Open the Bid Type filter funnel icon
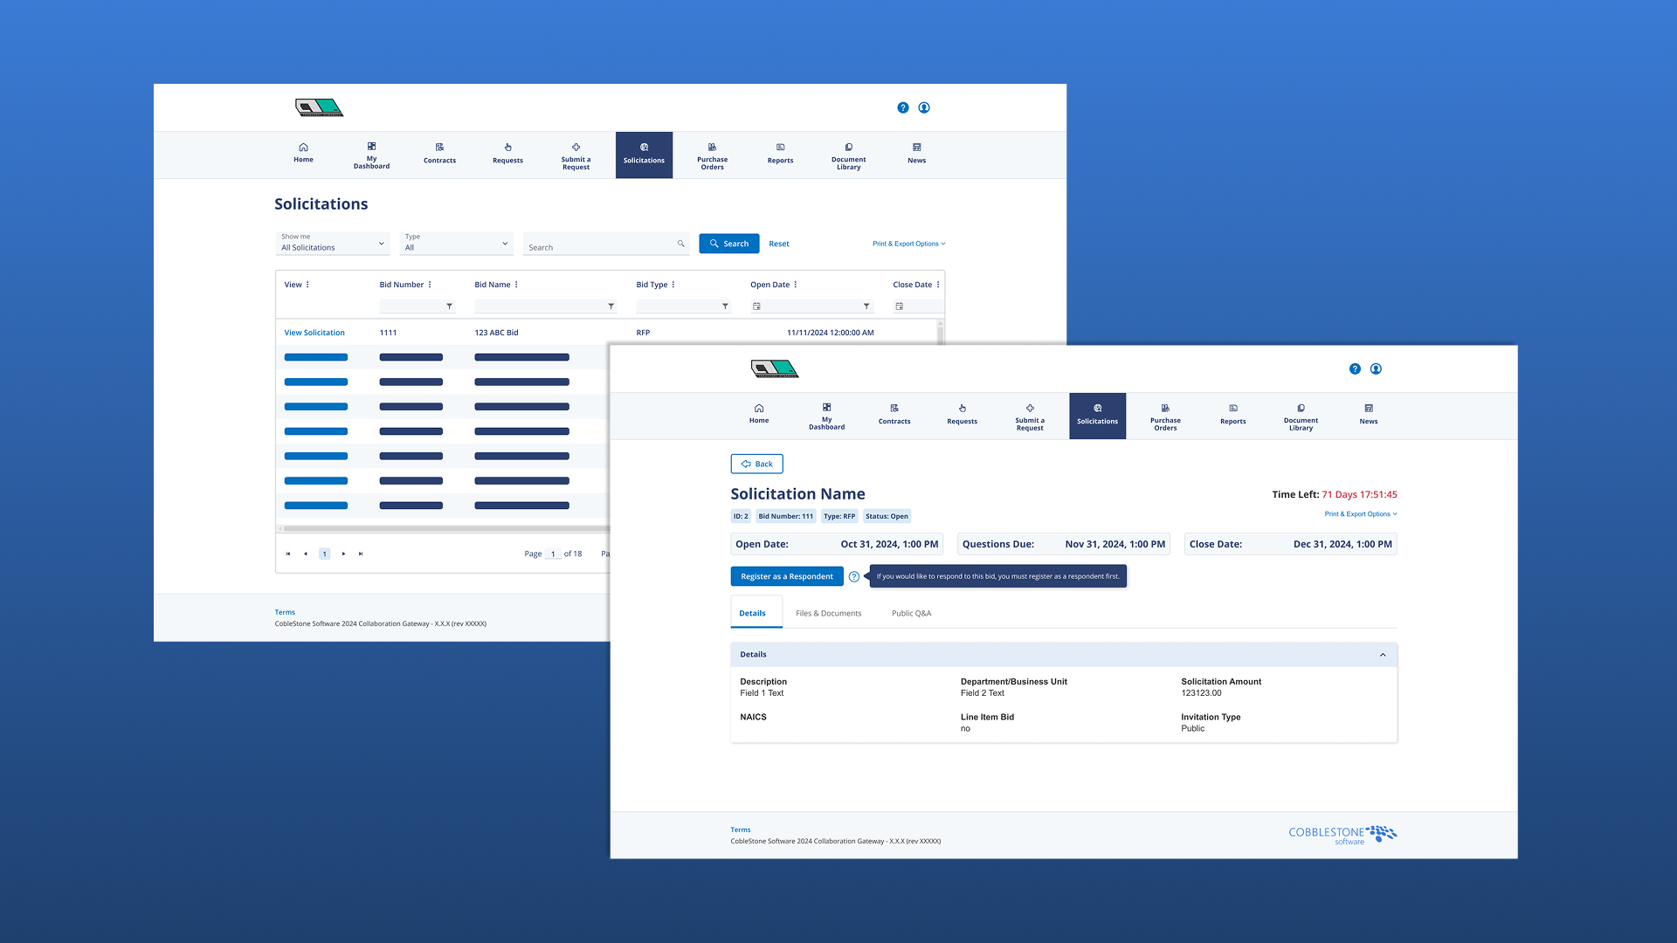 pos(725,306)
